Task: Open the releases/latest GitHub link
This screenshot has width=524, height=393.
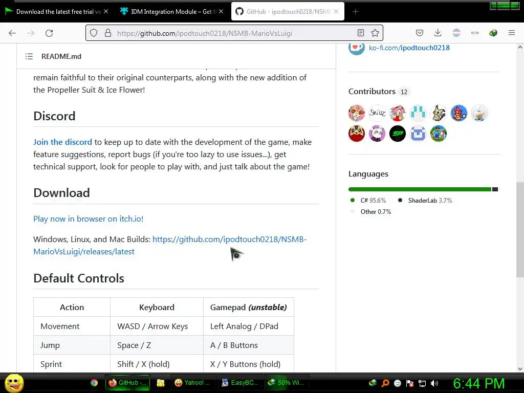Action: 170,245
